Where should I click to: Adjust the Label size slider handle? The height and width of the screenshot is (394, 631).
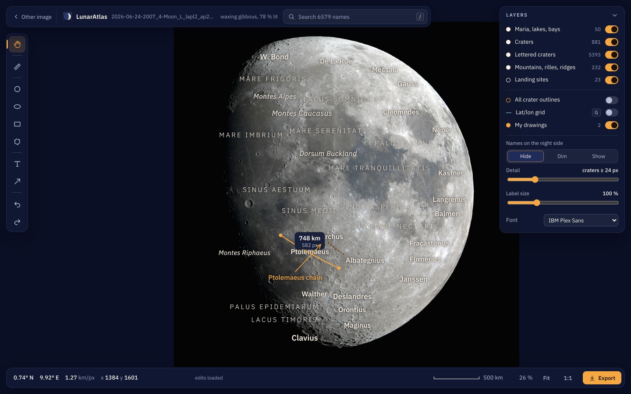pyautogui.click(x=537, y=203)
